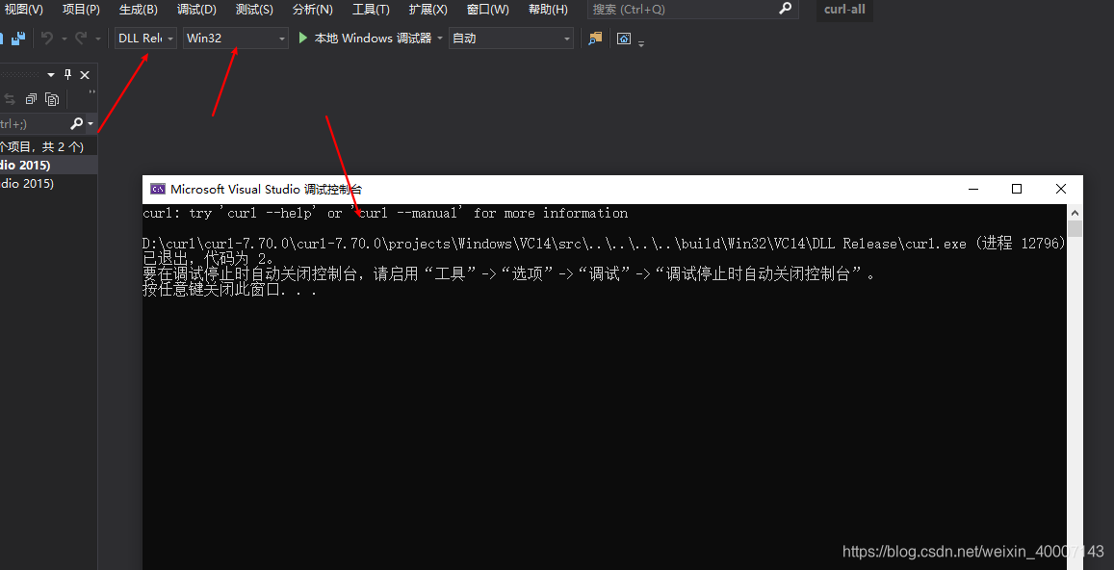Open the 测试(S) test menu
Image resolution: width=1114 pixels, height=570 pixels.
pyautogui.click(x=254, y=10)
